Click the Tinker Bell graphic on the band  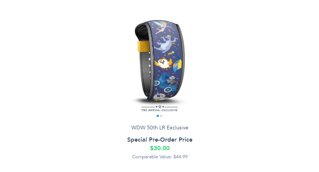tap(162, 27)
